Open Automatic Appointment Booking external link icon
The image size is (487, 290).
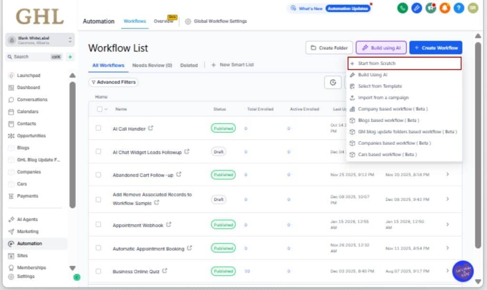[189, 248]
